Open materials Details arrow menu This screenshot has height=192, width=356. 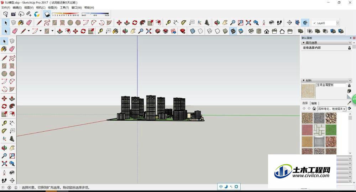[x=350, y=109]
